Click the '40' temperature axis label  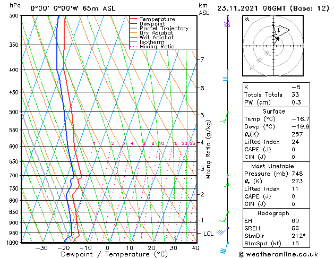pyautogui.click(x=195, y=248)
